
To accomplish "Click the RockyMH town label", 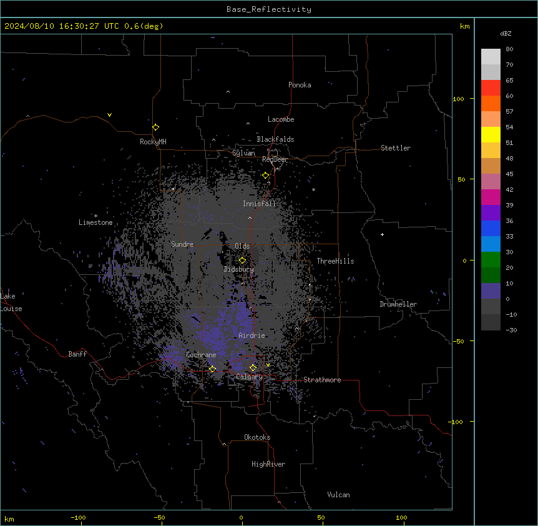I will (153, 142).
